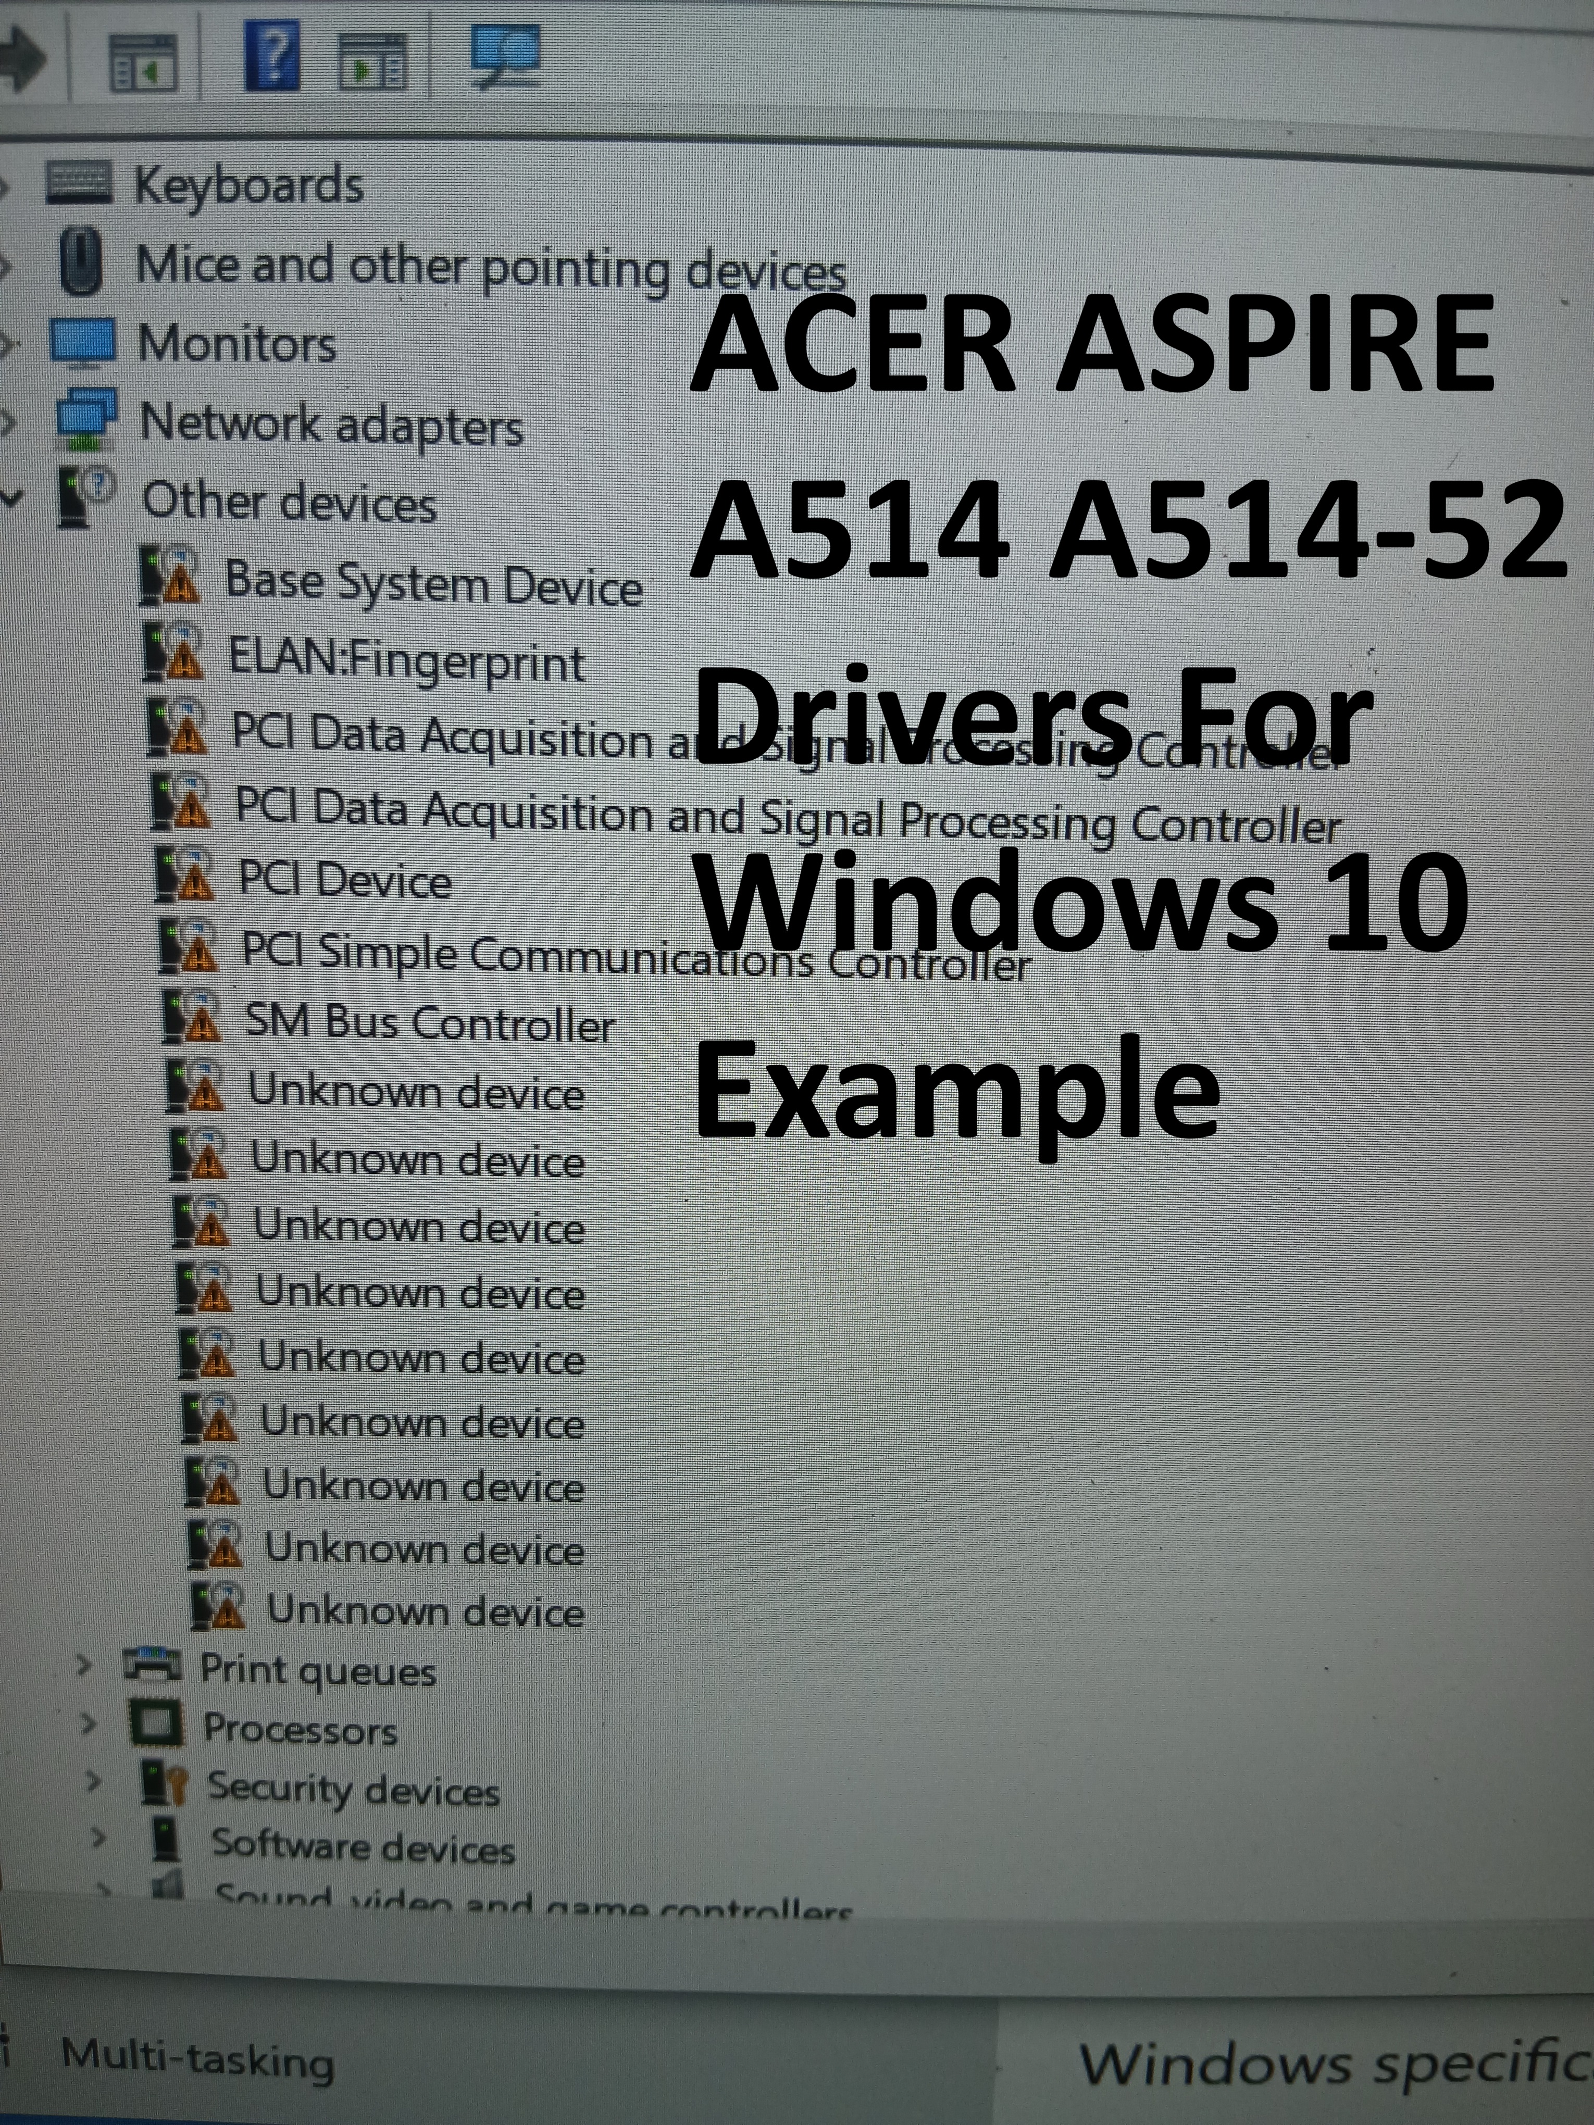Screen dimensions: 1594x2125
Task: Collapse the Other devices category
Action: pyautogui.click(x=11, y=498)
